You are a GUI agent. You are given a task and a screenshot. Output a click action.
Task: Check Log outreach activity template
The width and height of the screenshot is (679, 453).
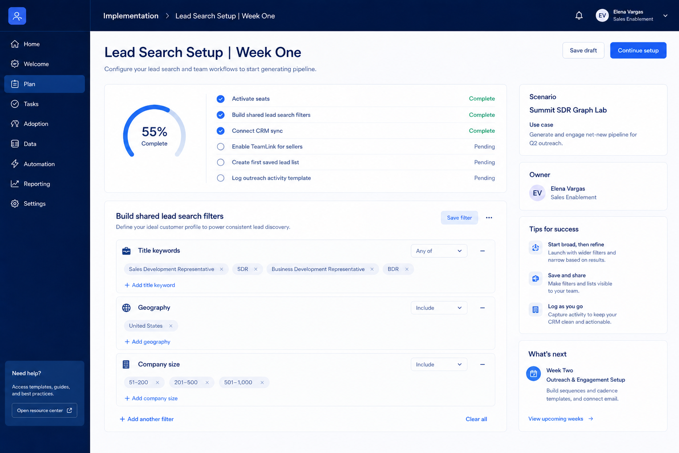pyautogui.click(x=221, y=178)
